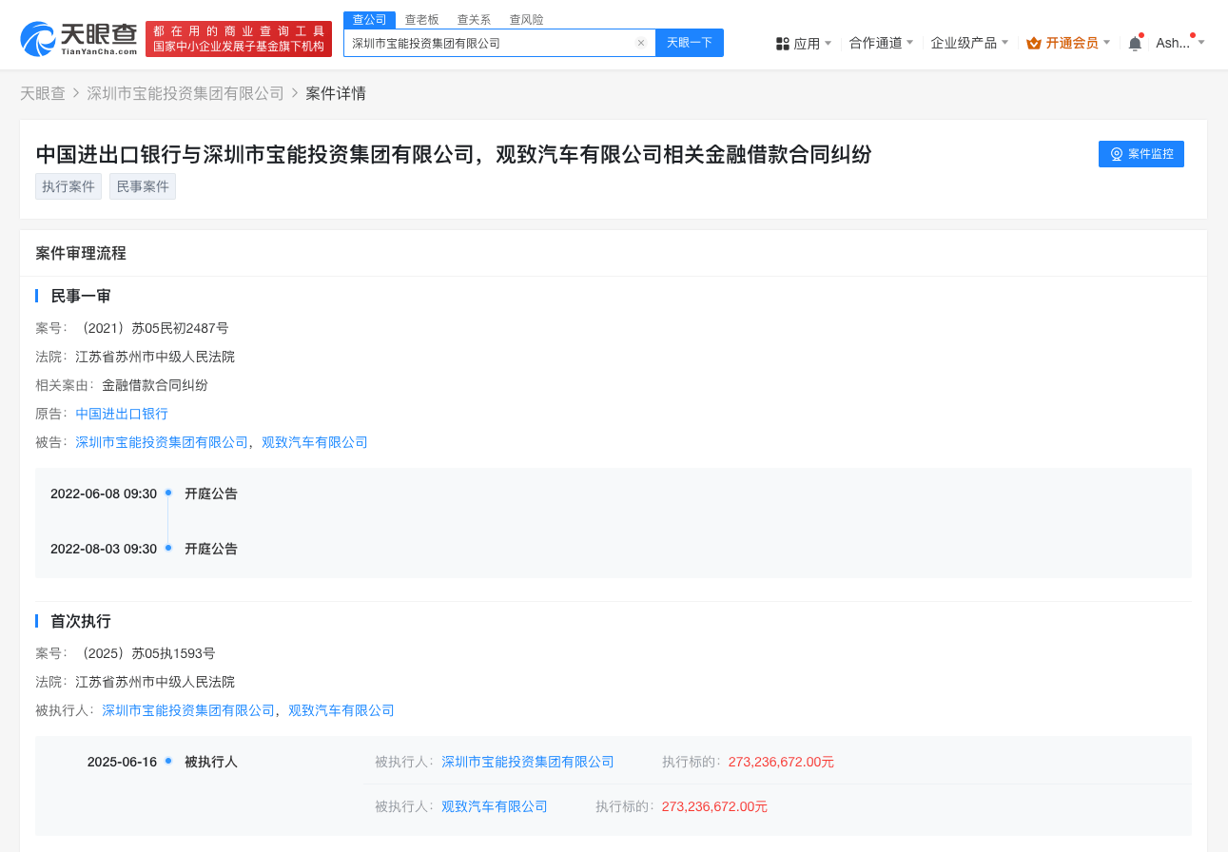1228x852 pixels.
Task: Click the VIP crown icon
Action: tap(1034, 43)
